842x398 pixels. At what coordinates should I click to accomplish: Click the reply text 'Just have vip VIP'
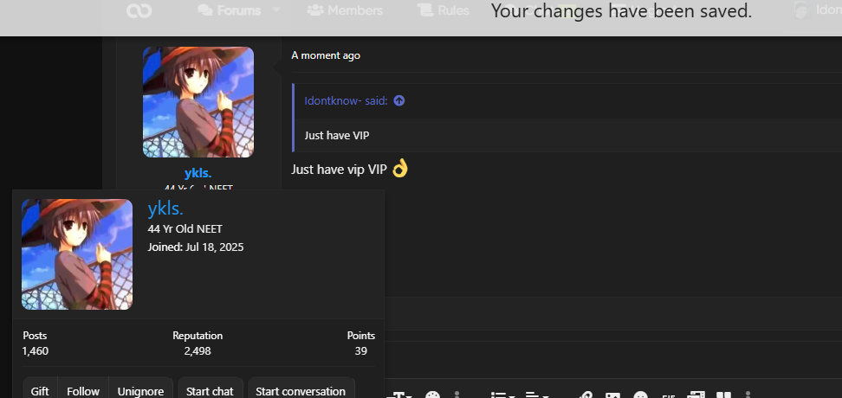[339, 170]
